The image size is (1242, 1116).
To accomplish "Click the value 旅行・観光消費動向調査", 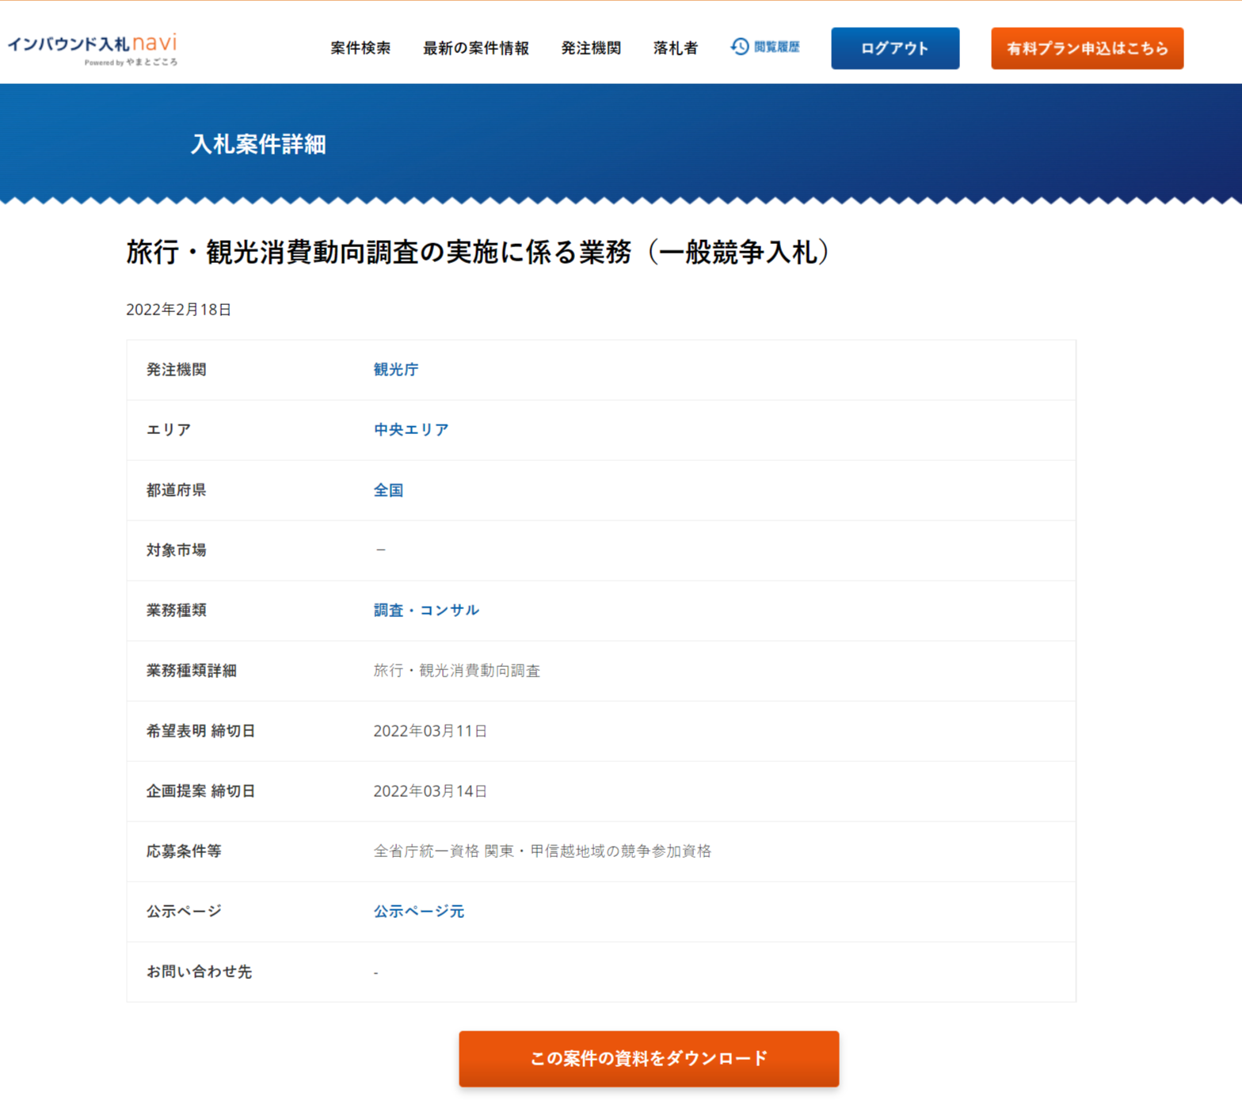I will 457,671.
